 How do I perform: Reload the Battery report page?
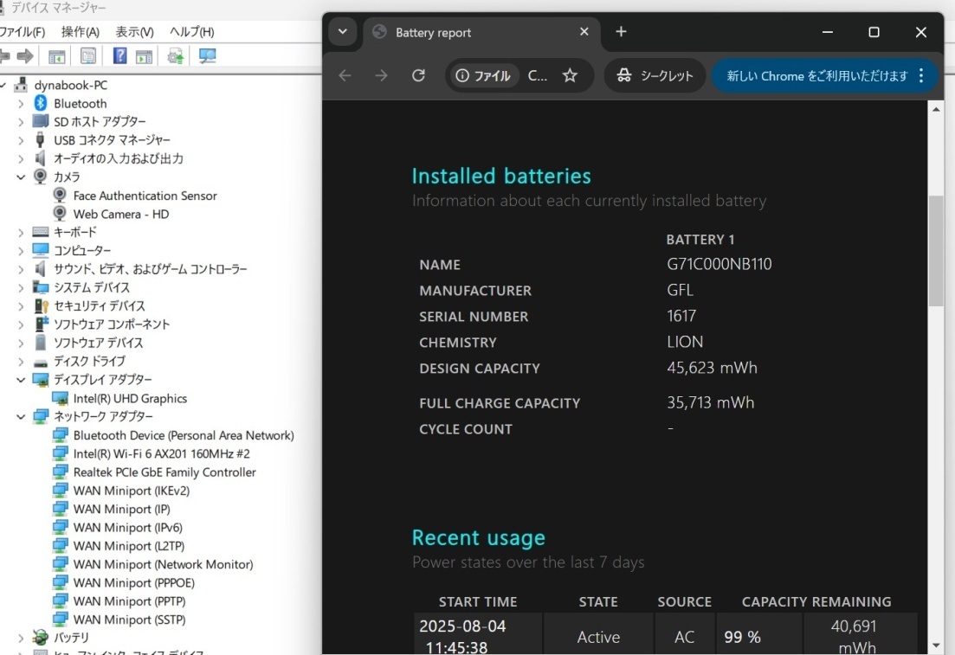coord(418,76)
